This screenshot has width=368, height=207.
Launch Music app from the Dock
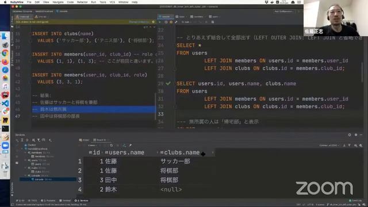click(5, 87)
